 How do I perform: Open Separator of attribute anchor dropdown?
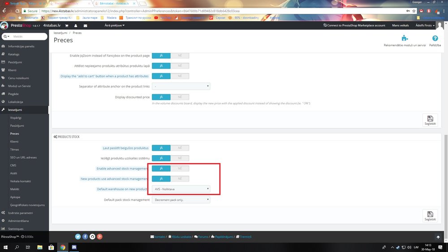181,86
